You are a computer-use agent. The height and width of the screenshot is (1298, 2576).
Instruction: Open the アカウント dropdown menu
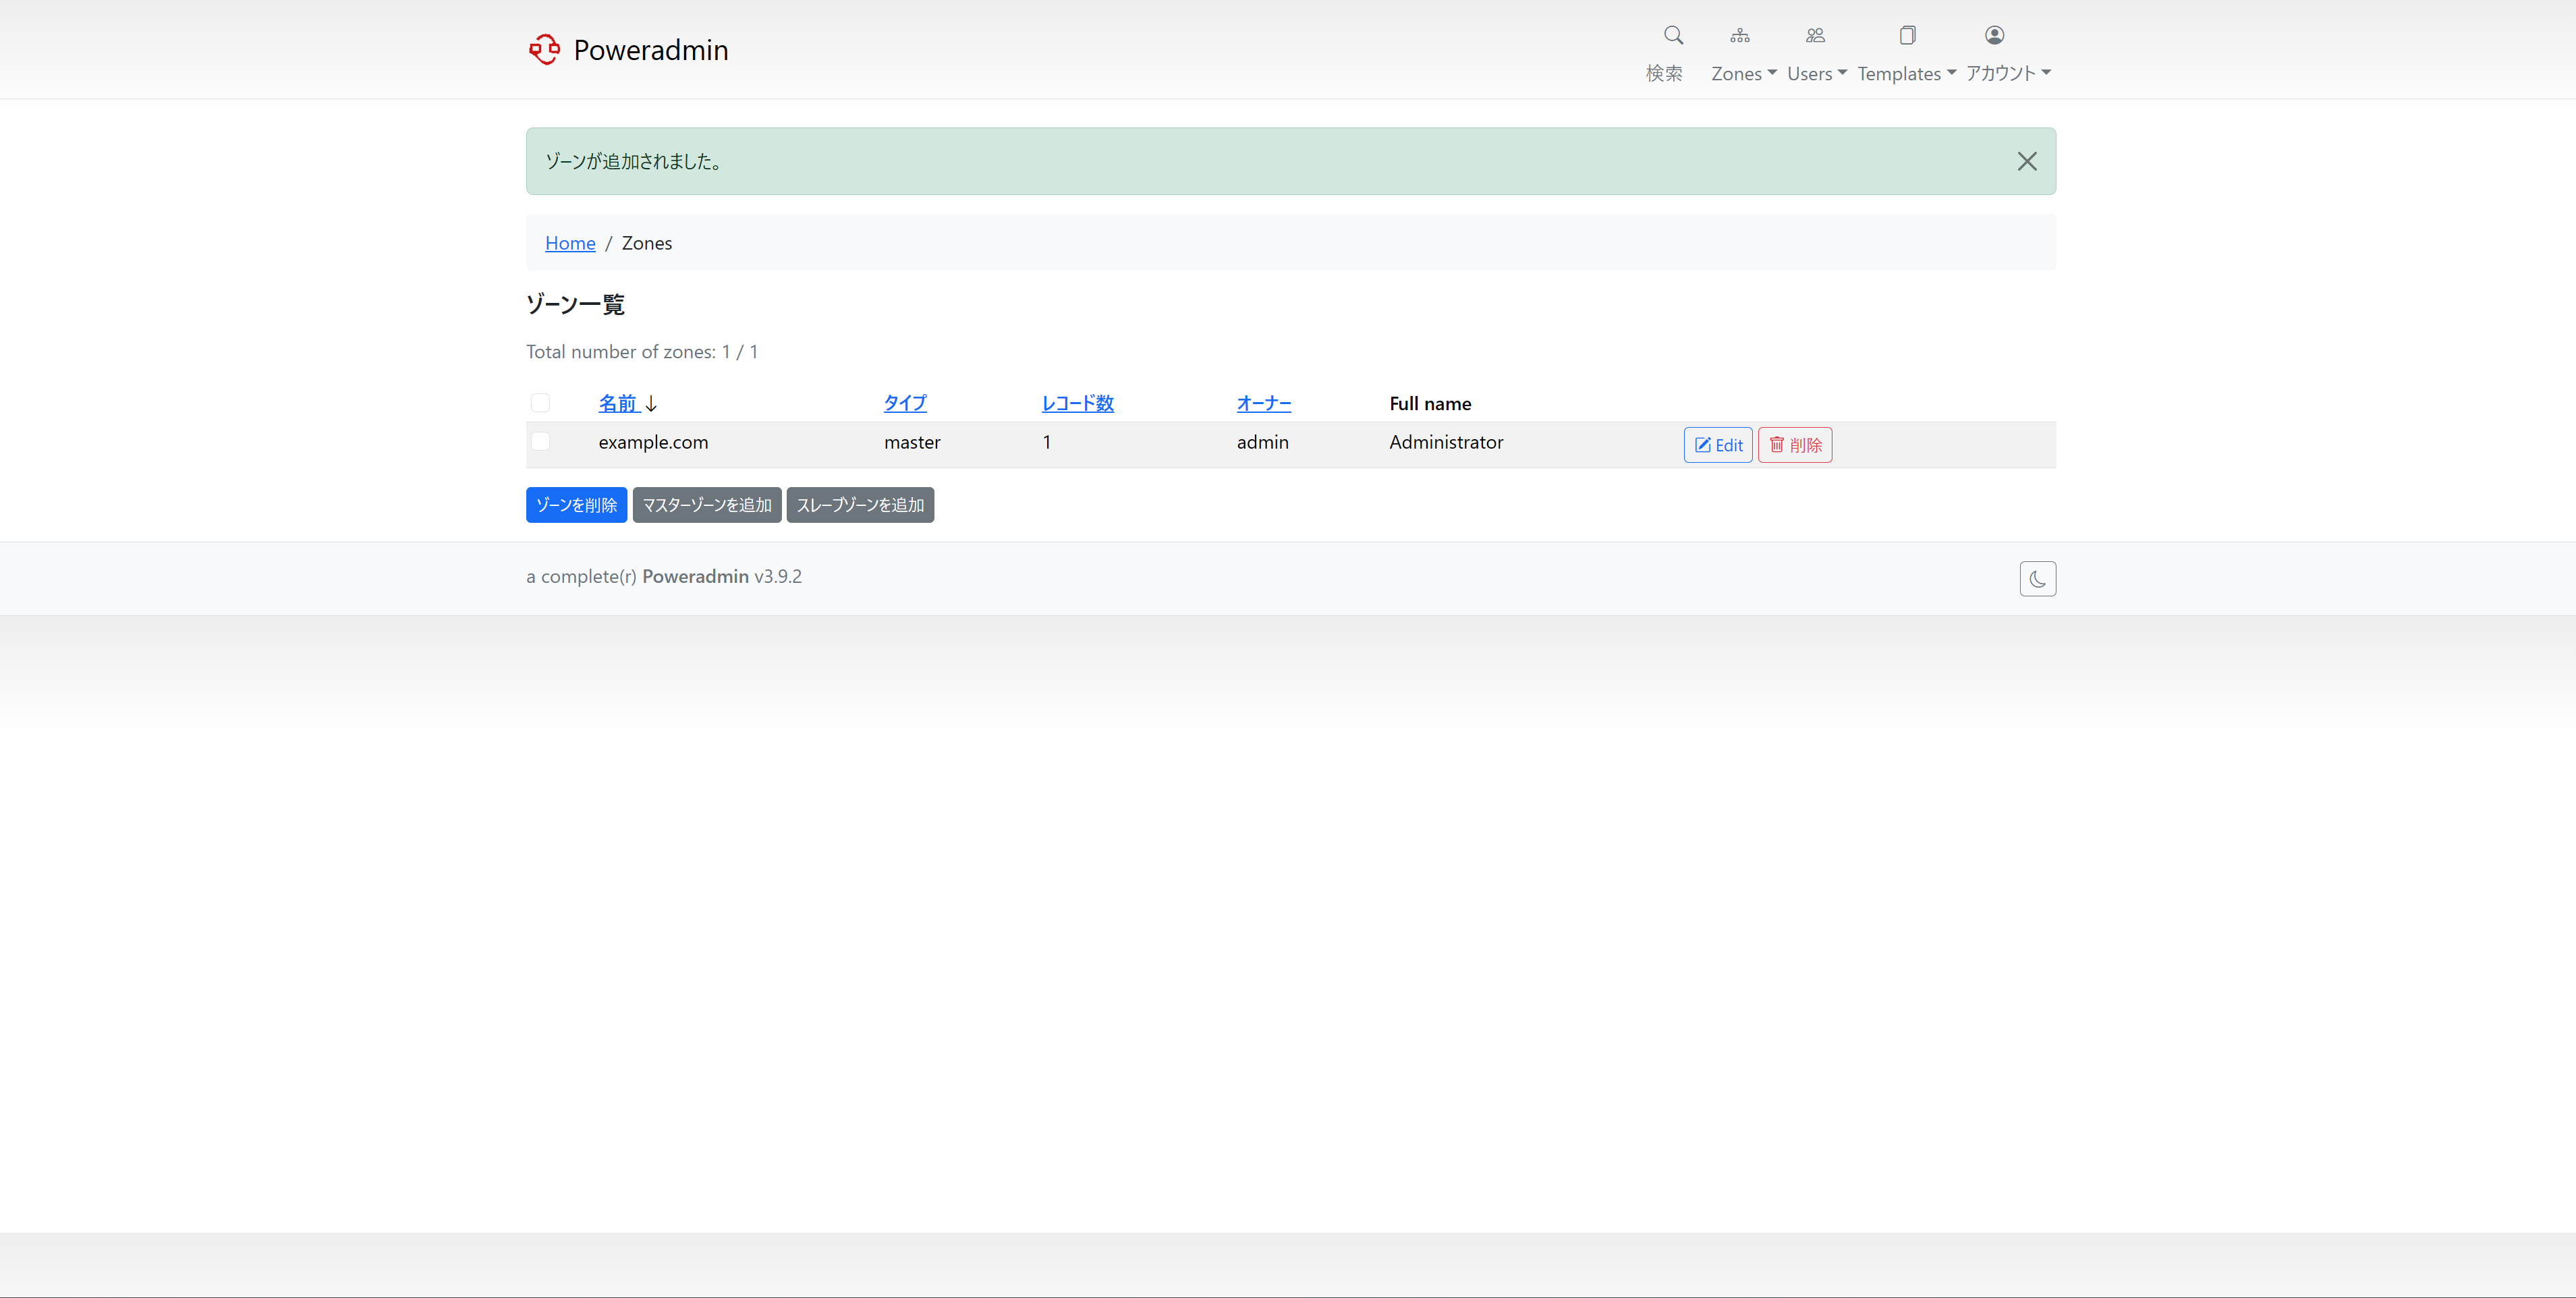pos(2008,73)
